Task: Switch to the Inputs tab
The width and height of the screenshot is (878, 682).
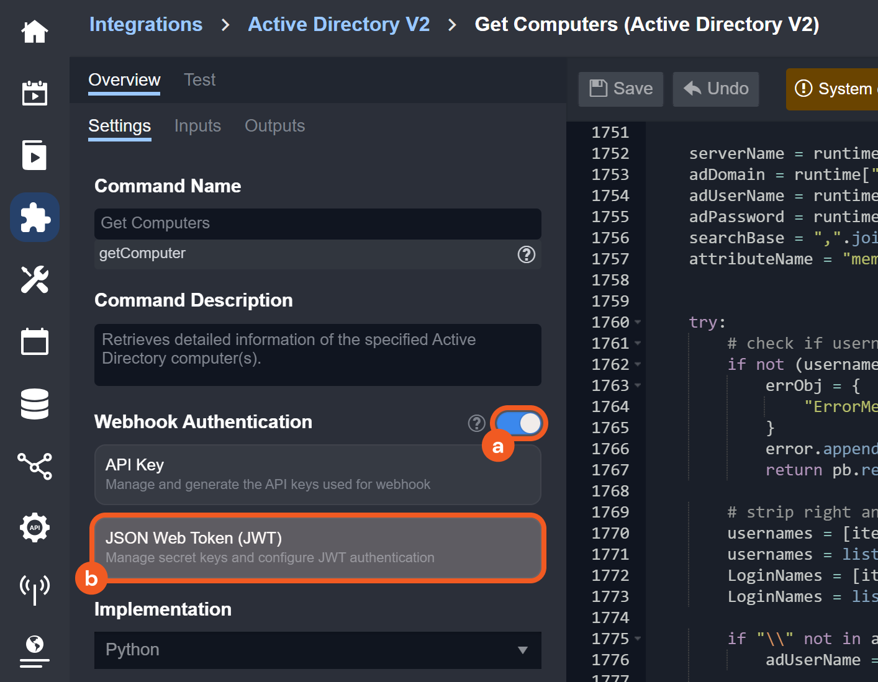Action: click(x=197, y=126)
